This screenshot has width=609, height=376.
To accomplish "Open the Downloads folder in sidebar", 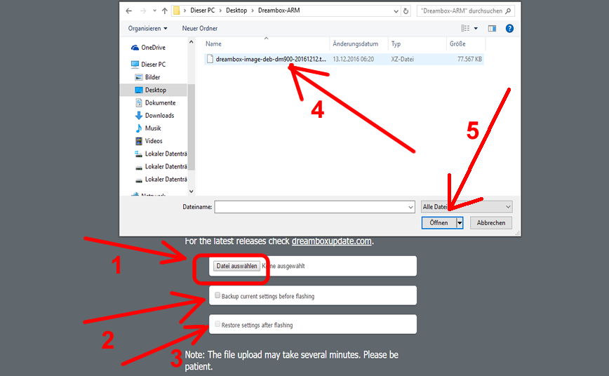I will (x=159, y=116).
